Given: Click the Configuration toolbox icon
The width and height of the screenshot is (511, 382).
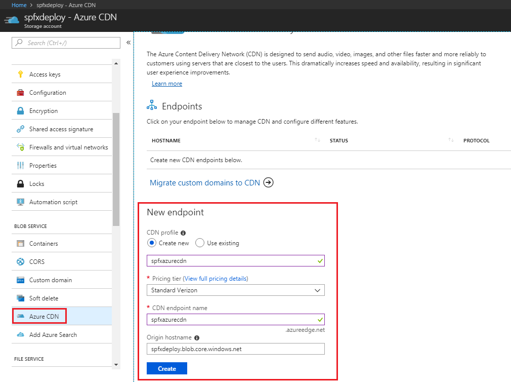Looking at the screenshot, I should click(x=21, y=93).
